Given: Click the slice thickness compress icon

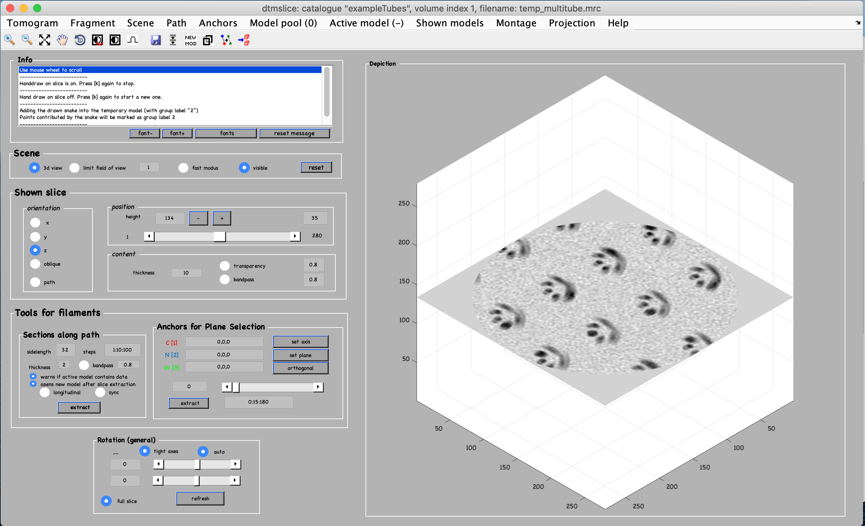Looking at the screenshot, I should click(173, 40).
